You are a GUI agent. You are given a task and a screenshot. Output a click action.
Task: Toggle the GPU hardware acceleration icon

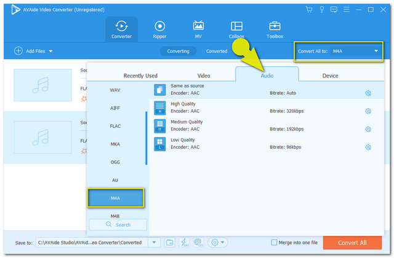pyautogui.click(x=198, y=243)
